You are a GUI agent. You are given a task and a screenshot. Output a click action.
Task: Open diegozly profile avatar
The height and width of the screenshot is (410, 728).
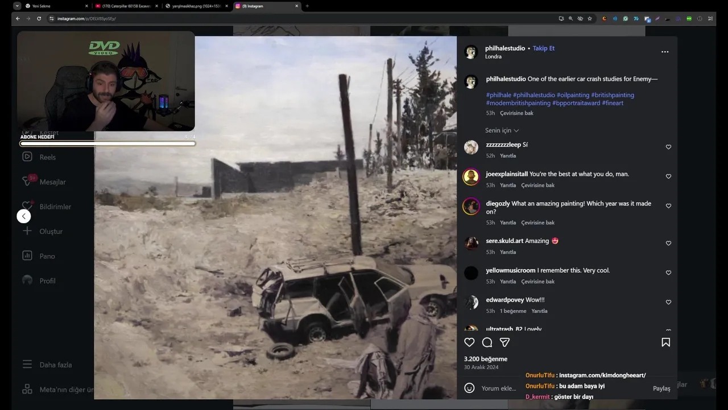471,206
